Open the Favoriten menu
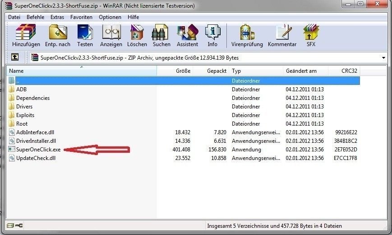The height and width of the screenshot is (235, 392). 81,17
